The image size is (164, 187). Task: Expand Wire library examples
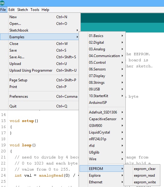point(102,159)
